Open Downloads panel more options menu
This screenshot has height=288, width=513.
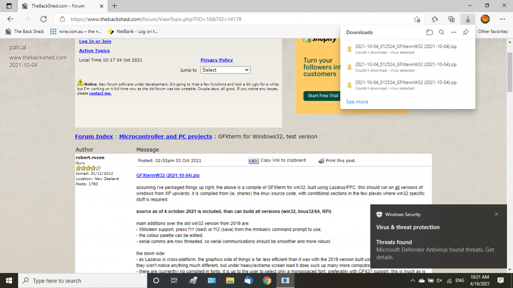(453, 33)
